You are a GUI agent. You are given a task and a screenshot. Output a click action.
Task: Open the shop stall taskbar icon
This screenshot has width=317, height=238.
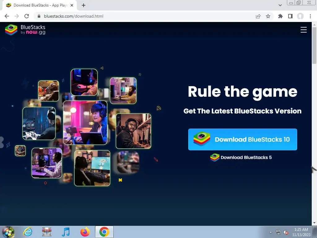[47, 232]
